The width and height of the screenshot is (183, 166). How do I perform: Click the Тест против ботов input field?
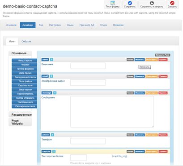click(x=78, y=157)
